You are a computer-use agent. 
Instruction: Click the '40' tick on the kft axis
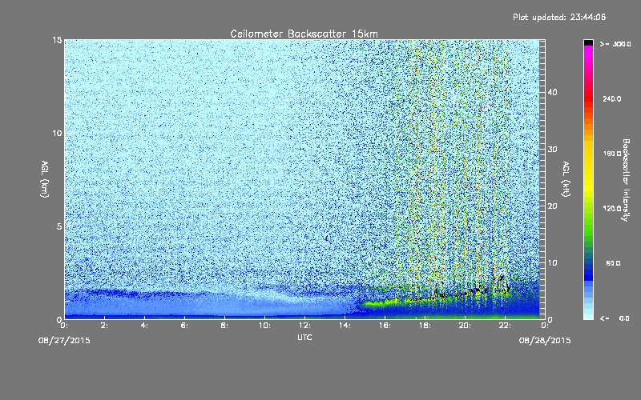pos(552,92)
